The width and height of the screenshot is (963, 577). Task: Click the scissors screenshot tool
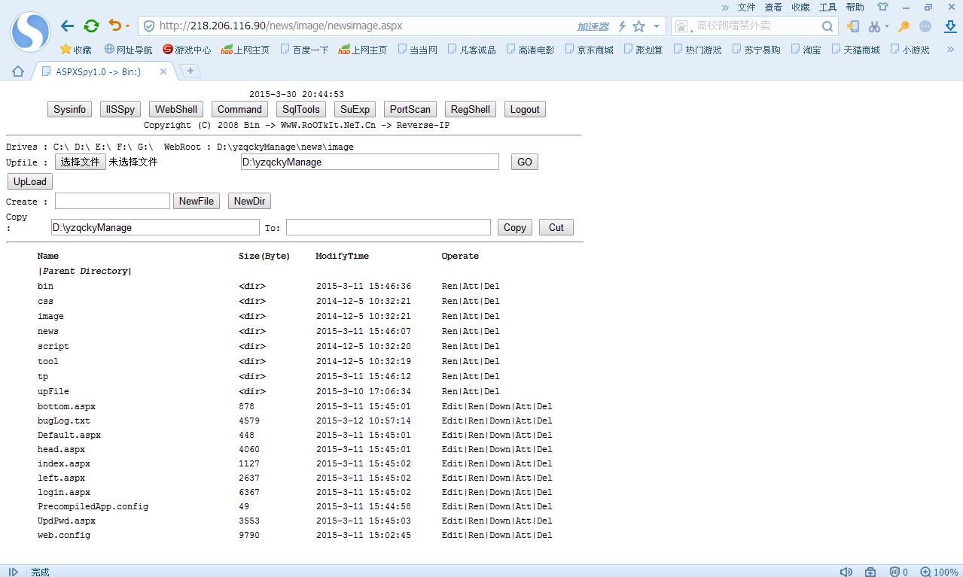[x=874, y=26]
